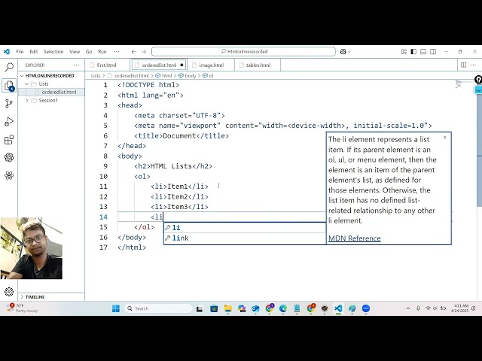Click the taskbar Search box
Image resolution: width=482 pixels, height=361 pixels.
point(159,308)
